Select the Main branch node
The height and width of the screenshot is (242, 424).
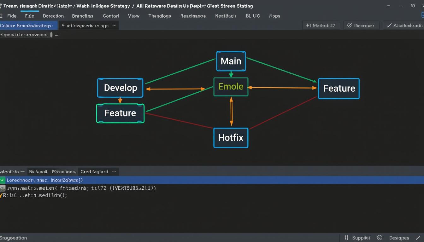(231, 61)
